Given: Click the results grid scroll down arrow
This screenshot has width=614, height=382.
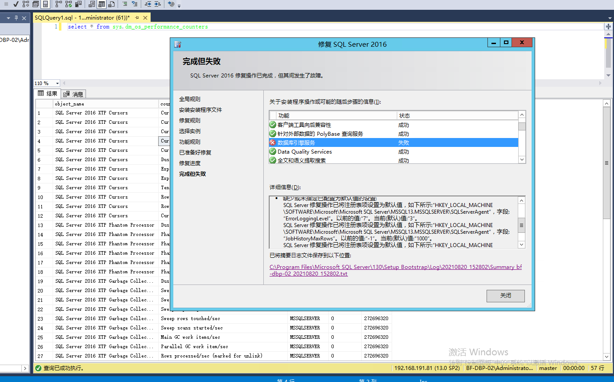Looking at the screenshot, I should (x=606, y=357).
